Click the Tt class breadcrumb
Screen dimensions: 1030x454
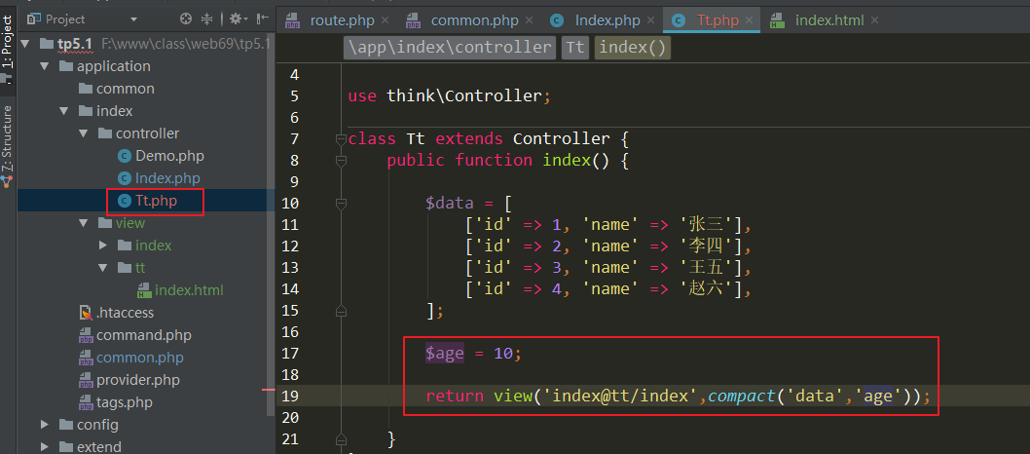tap(575, 48)
